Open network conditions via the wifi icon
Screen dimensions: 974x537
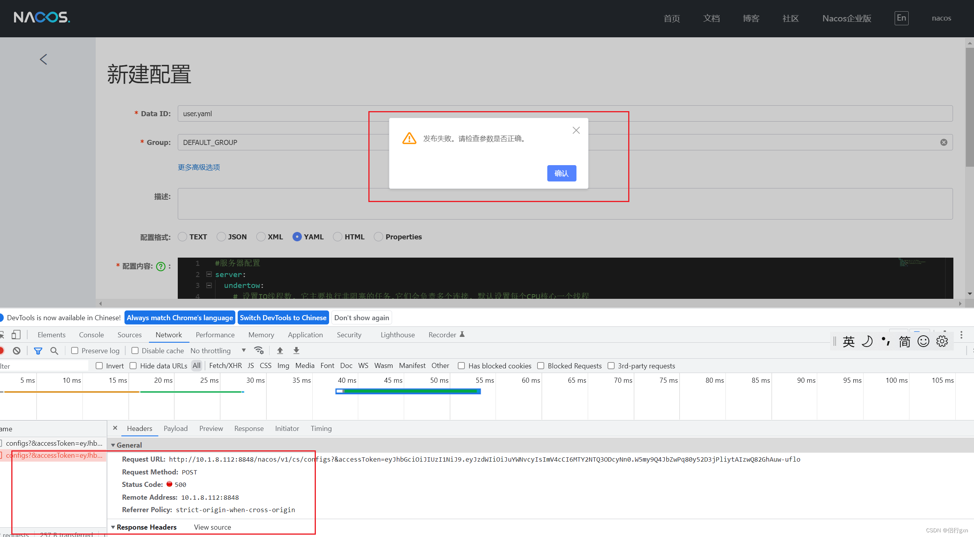[x=259, y=350]
